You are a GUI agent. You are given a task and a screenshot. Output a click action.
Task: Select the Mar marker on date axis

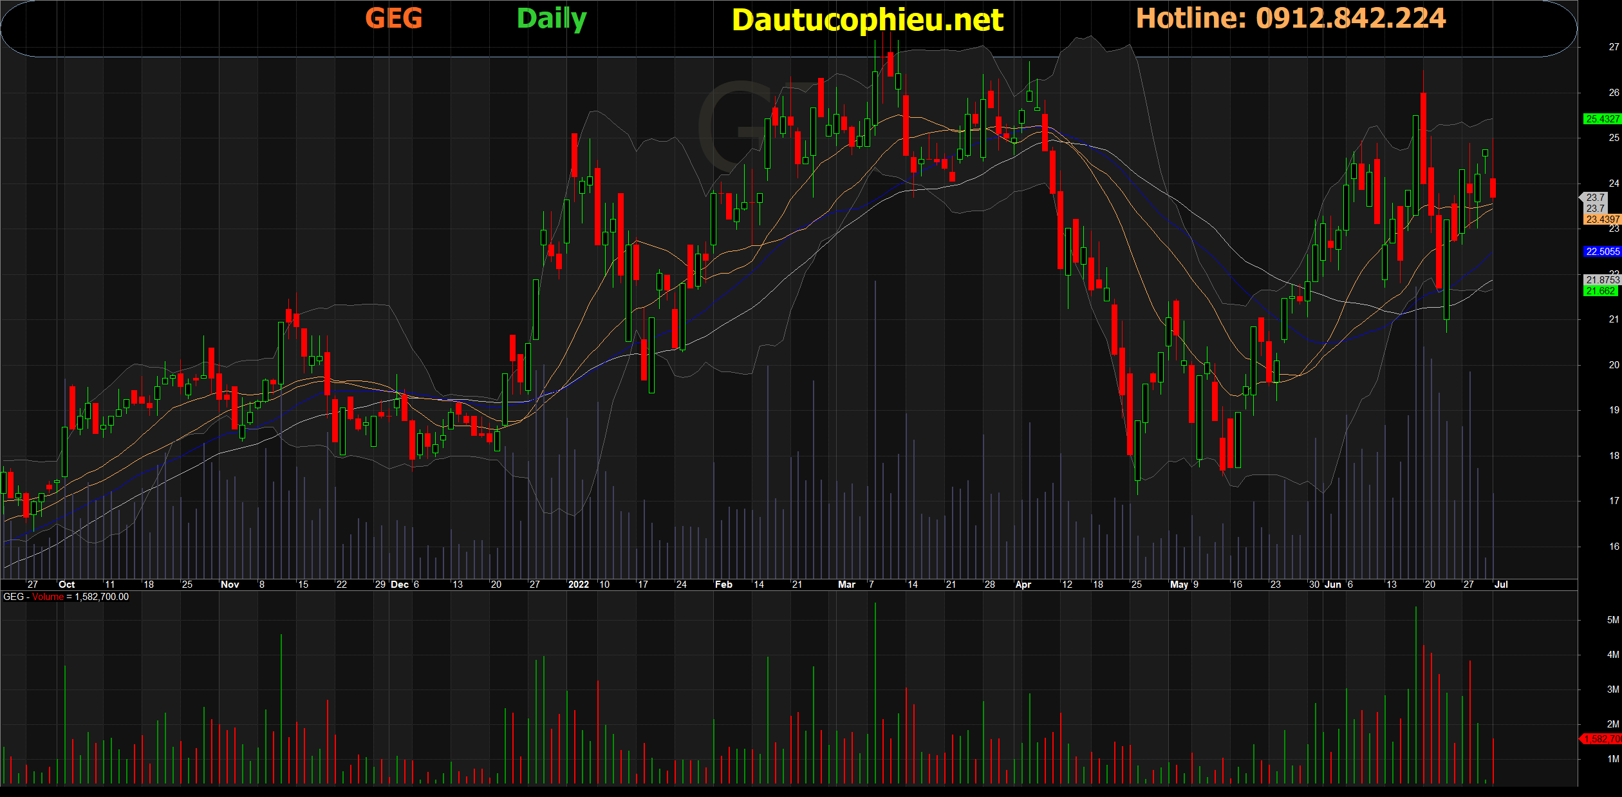click(x=846, y=585)
